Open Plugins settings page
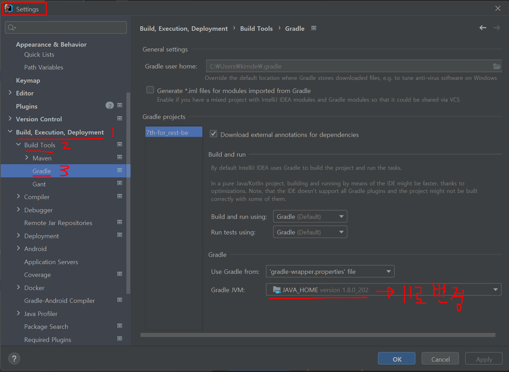 point(27,106)
